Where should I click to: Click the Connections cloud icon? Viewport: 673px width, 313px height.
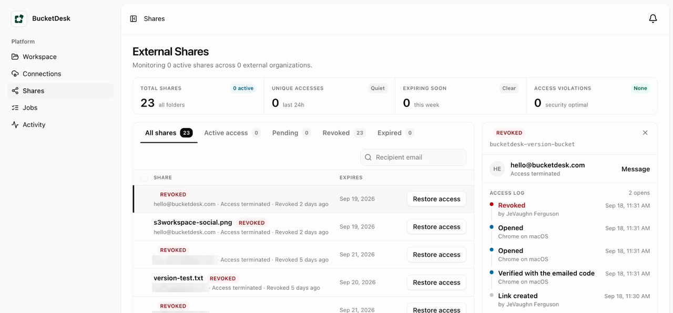[15, 74]
